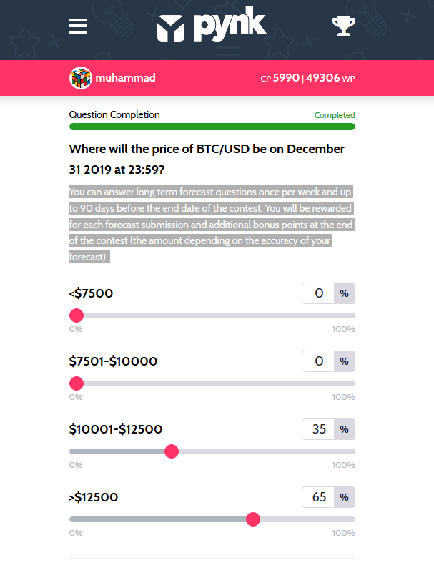The width and height of the screenshot is (434, 573).
Task: Edit the $7501-$10000 percentage field
Action: pos(318,361)
